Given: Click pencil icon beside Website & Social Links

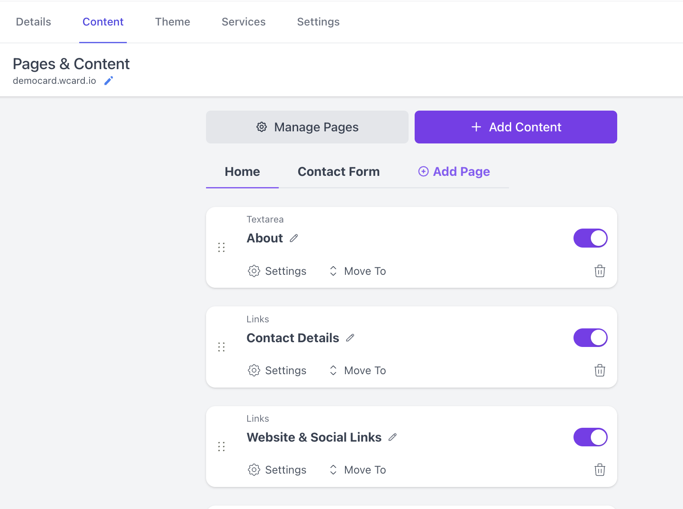Looking at the screenshot, I should coord(393,437).
